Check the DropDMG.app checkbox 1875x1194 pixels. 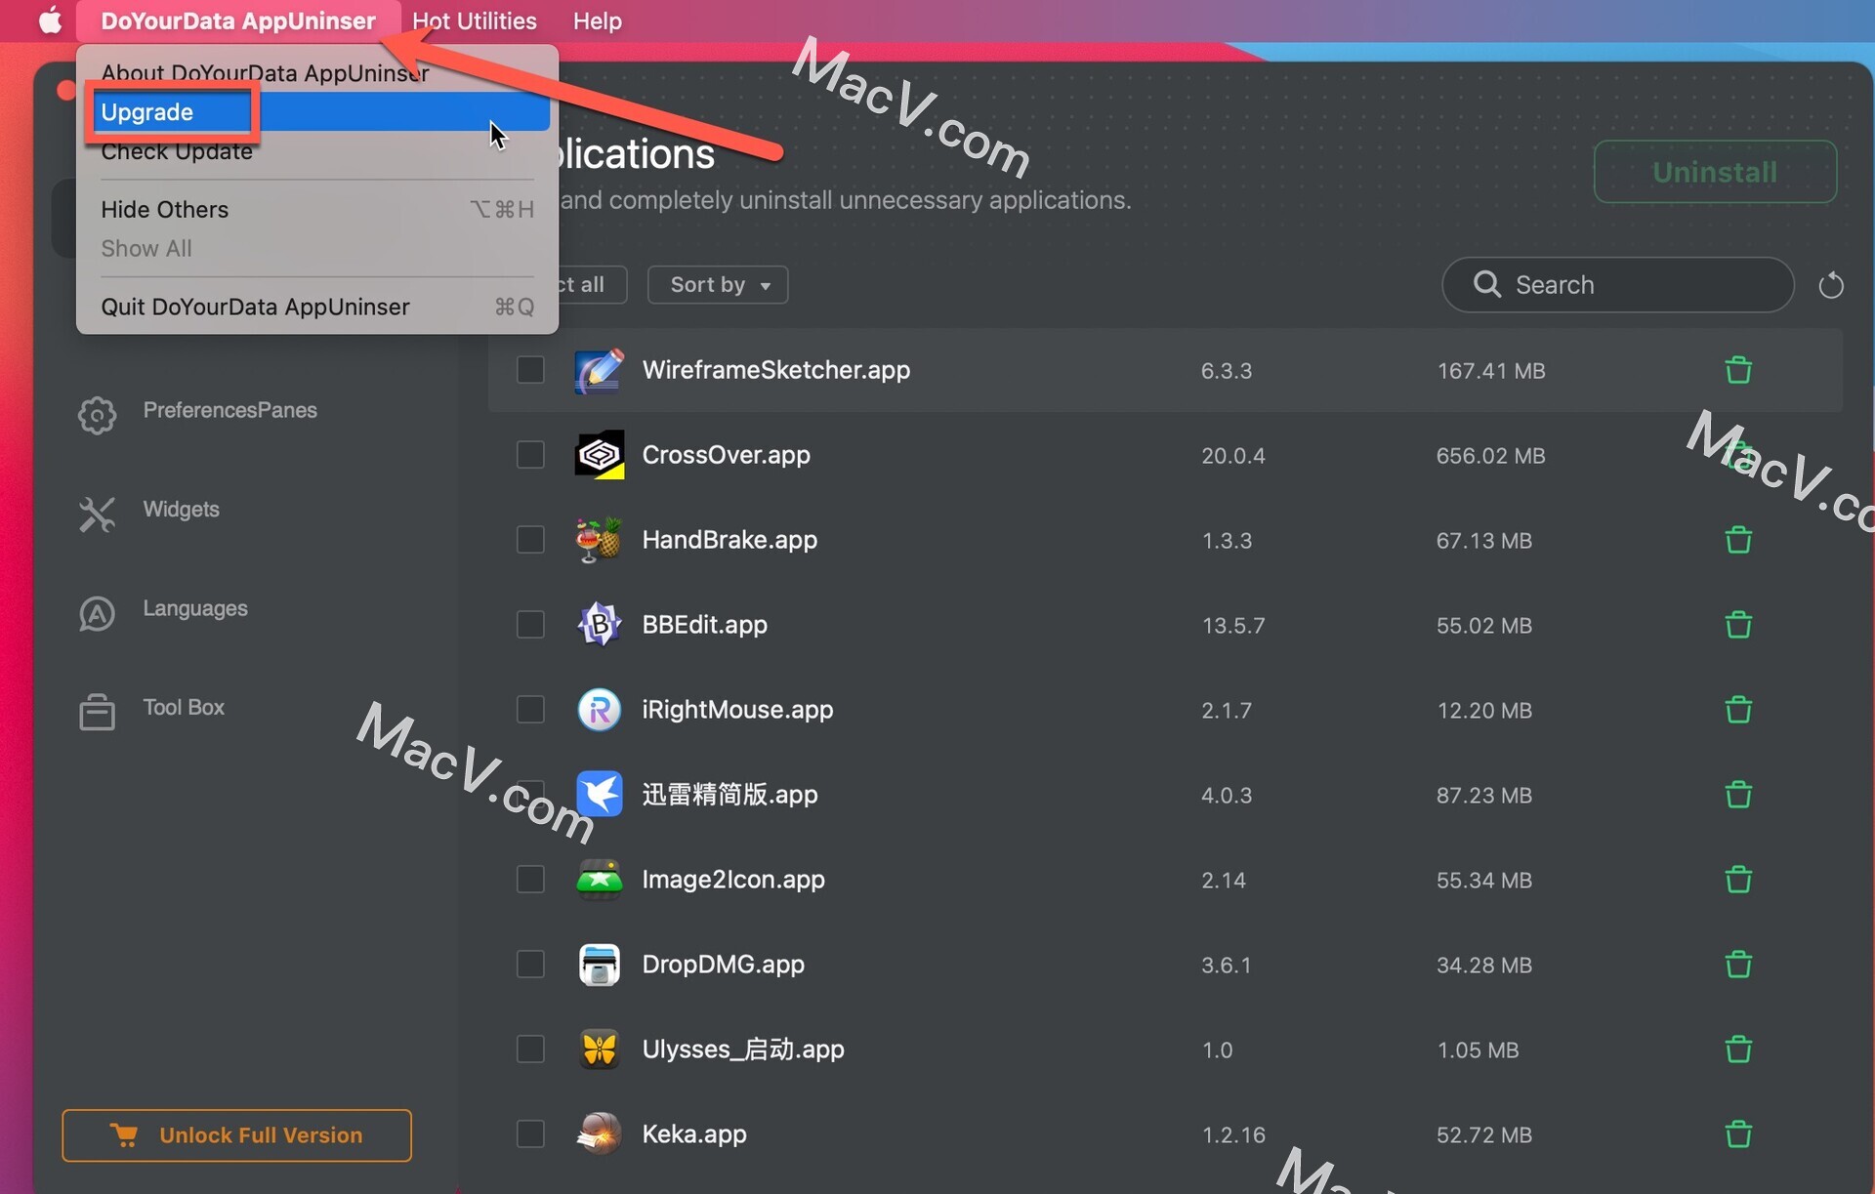[x=530, y=965]
